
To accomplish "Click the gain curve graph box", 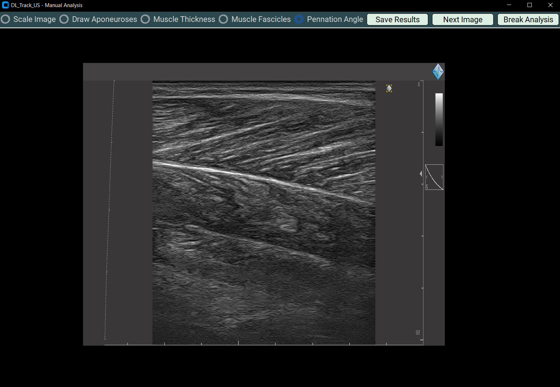I will point(434,177).
